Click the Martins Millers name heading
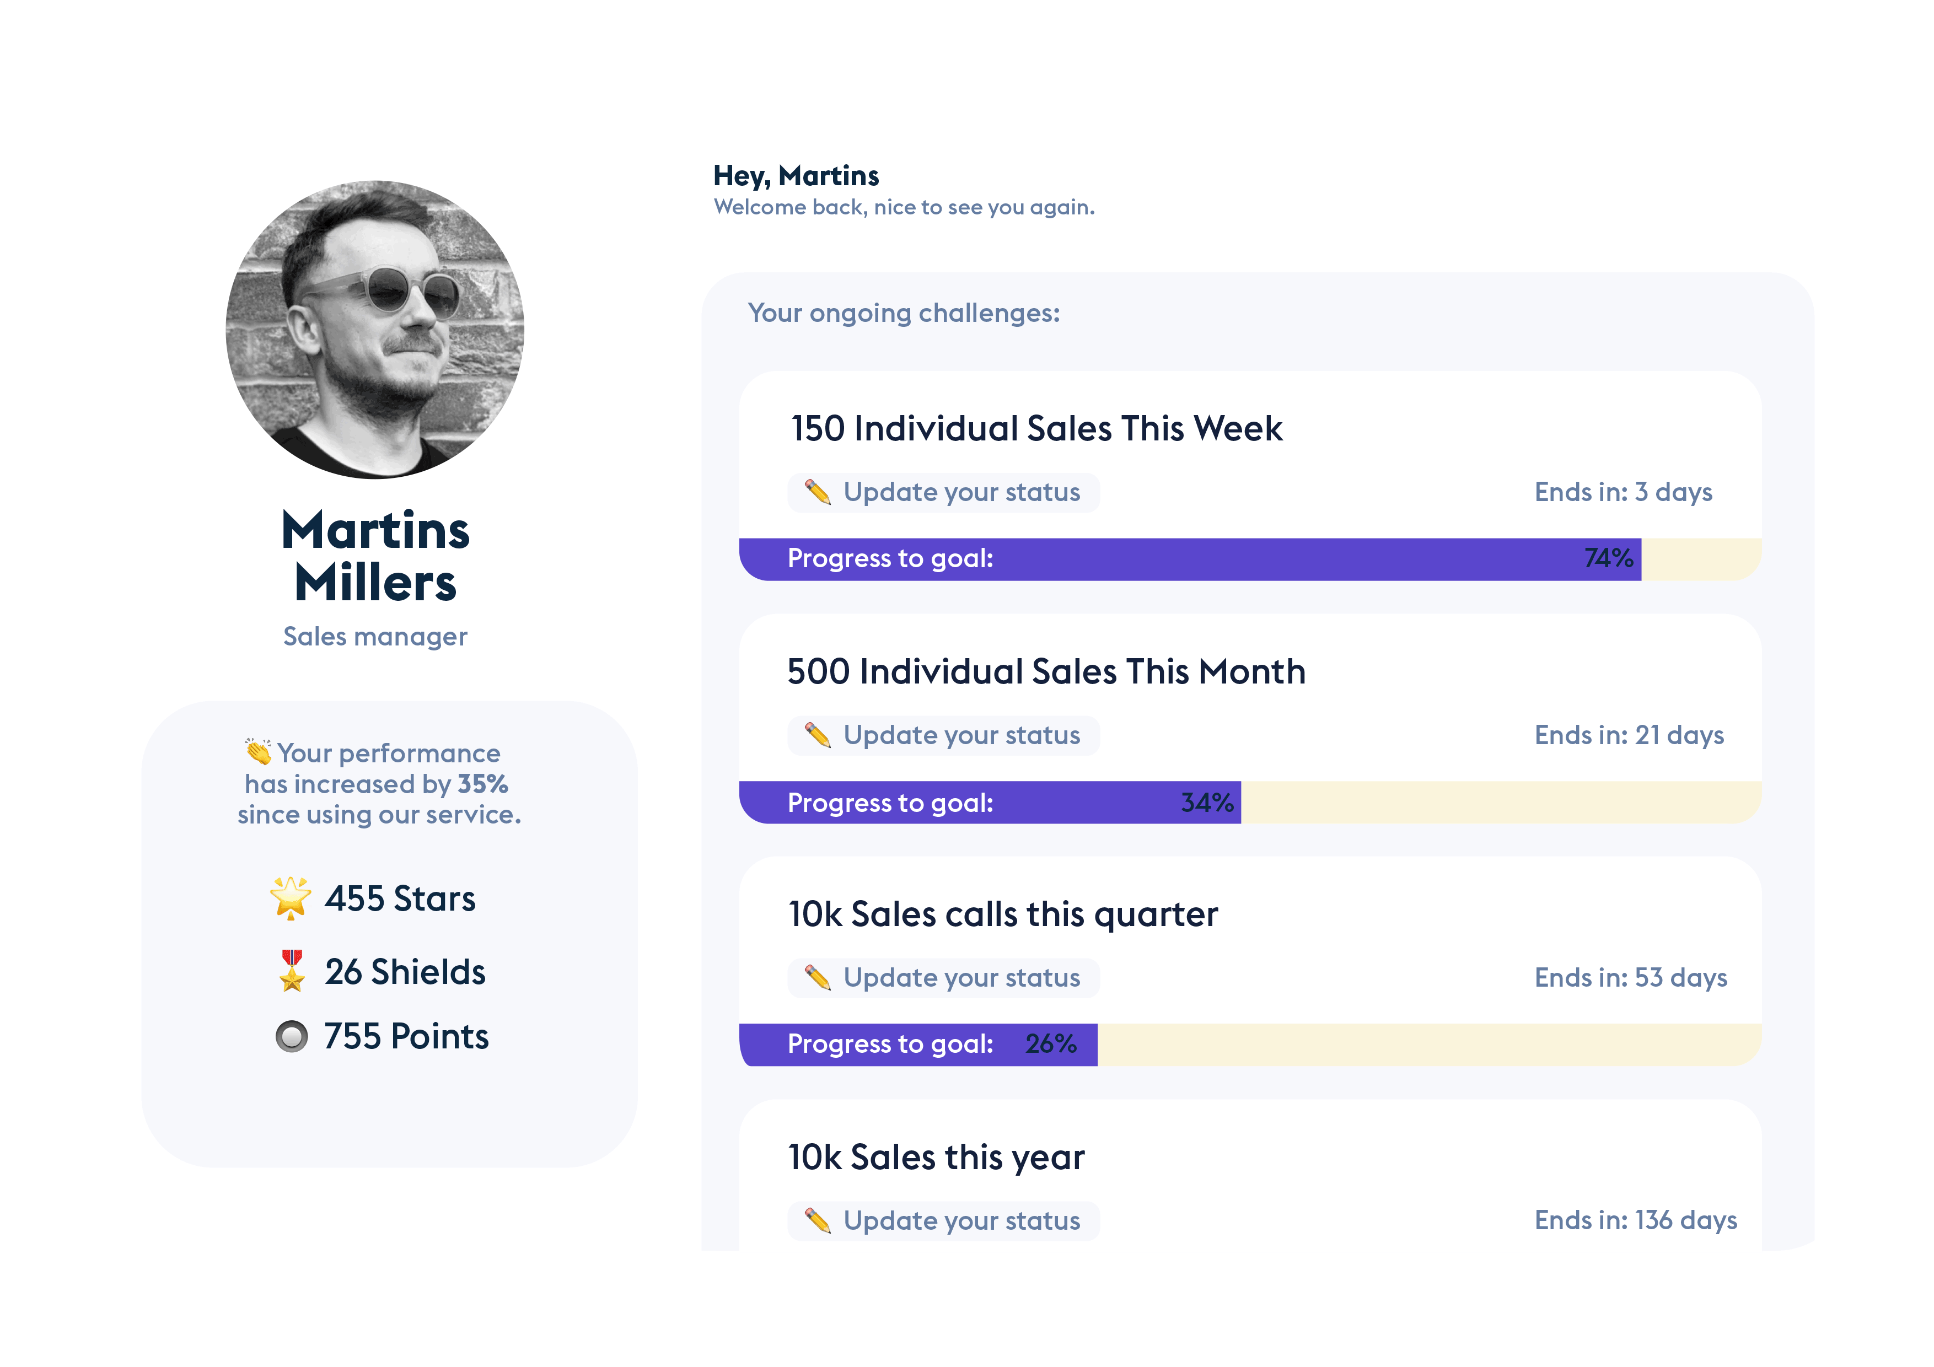The width and height of the screenshot is (1934, 1367). 375,557
